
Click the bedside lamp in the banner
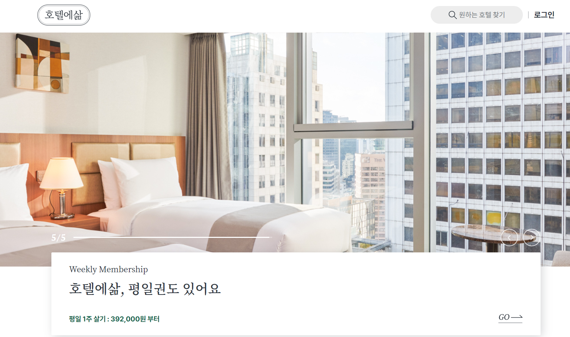(62, 188)
